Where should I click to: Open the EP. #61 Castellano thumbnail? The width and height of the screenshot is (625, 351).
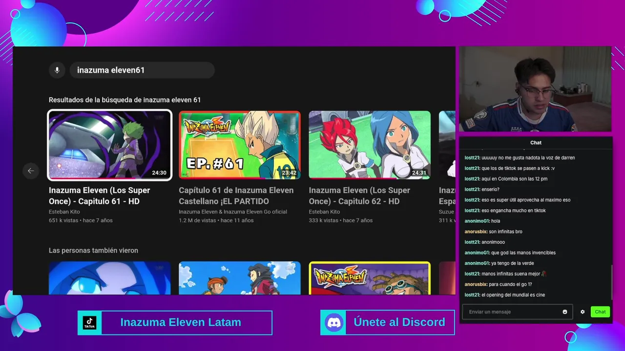click(240, 145)
